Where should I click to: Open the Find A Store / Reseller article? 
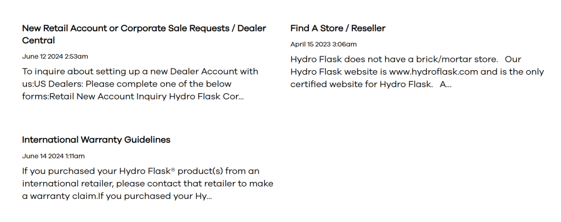point(338,28)
